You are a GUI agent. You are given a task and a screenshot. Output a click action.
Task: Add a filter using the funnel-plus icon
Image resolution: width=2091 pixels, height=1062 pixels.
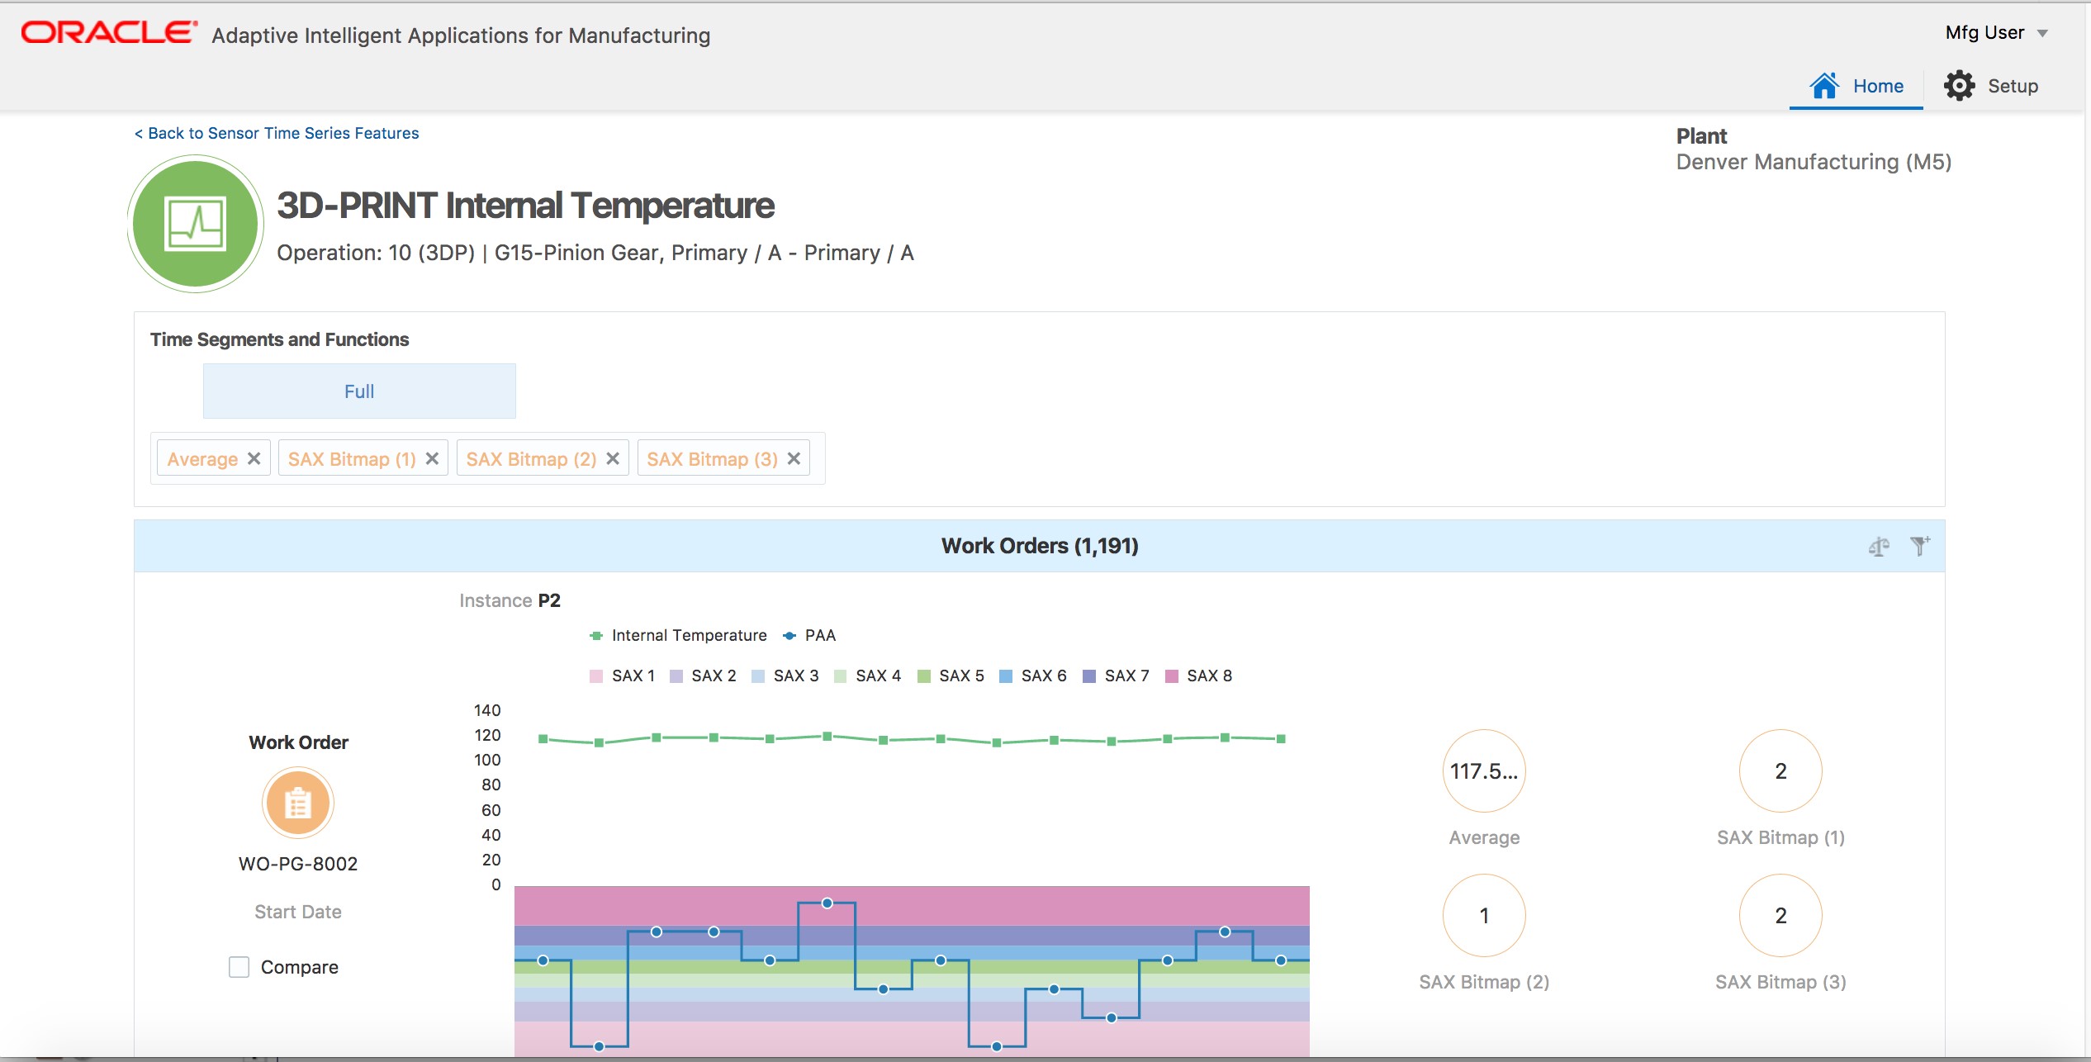(x=1919, y=546)
